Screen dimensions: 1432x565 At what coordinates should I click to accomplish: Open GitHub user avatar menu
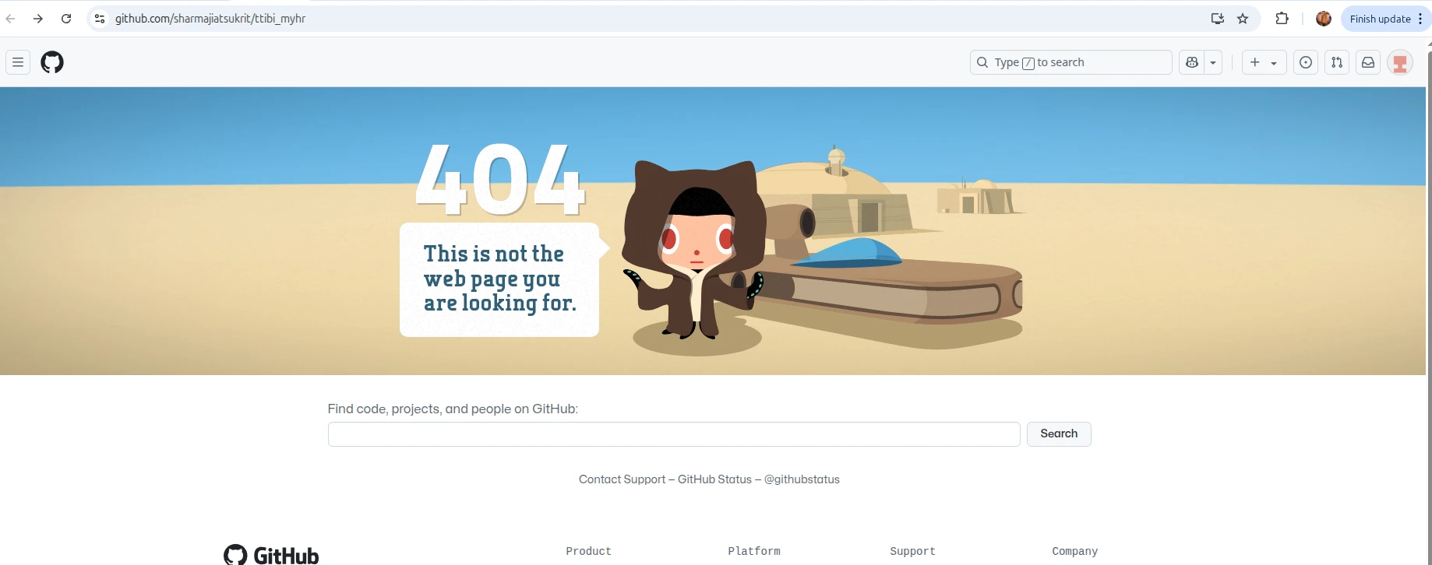coord(1400,62)
